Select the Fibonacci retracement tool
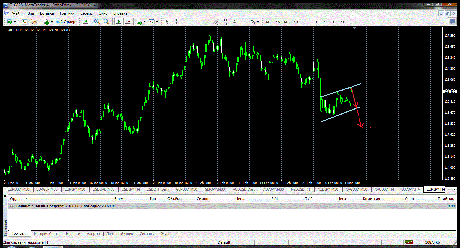The image size is (460, 248). pyautogui.click(x=225, y=22)
